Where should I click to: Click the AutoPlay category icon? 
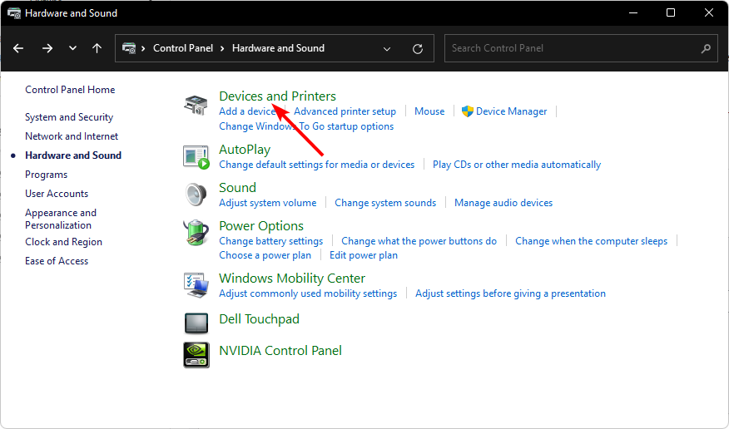click(196, 157)
